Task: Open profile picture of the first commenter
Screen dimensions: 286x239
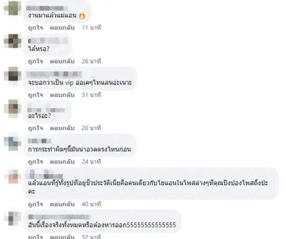Action: [13, 8]
